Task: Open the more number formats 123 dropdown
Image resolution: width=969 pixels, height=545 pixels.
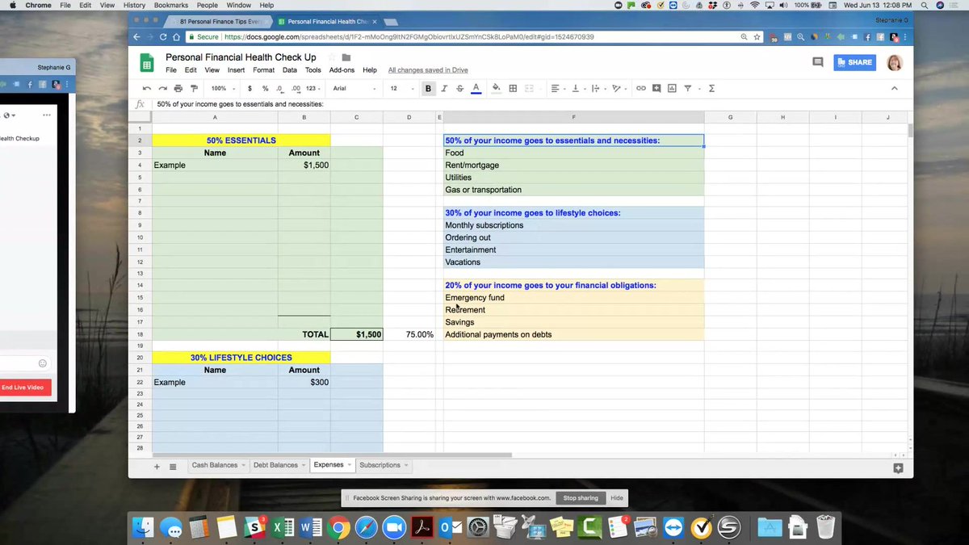Action: 314,88
